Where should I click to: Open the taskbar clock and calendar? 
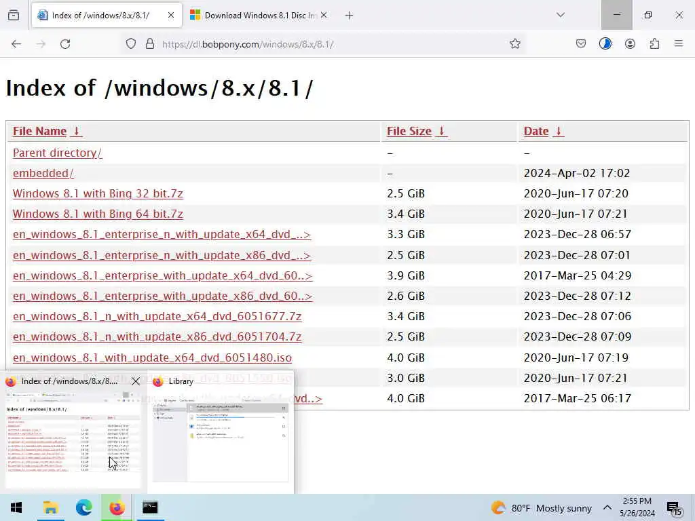(637, 507)
